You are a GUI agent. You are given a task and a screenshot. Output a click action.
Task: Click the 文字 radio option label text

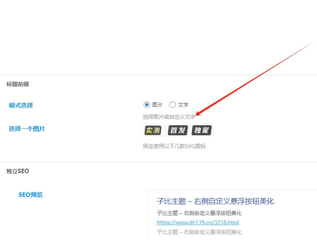click(x=183, y=105)
